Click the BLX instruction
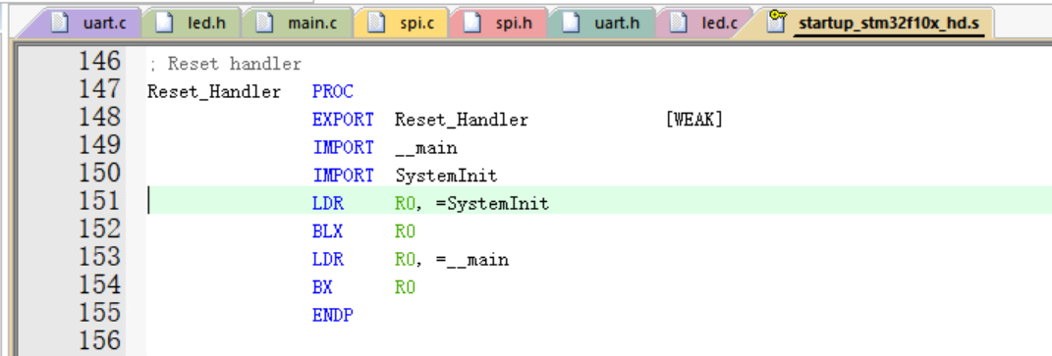The height and width of the screenshot is (356, 1052). click(x=328, y=231)
